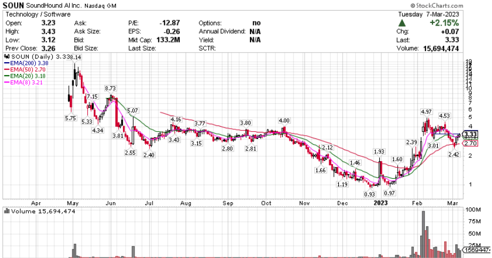Click the 1.66 price label

click(320, 170)
